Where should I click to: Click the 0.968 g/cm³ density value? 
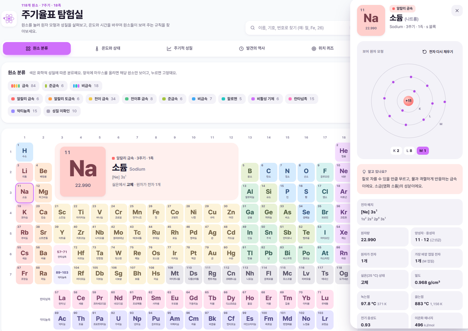[x=427, y=283]
